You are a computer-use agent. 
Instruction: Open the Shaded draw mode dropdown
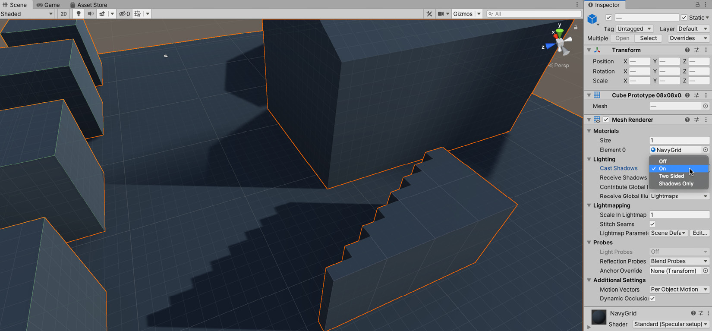click(27, 14)
